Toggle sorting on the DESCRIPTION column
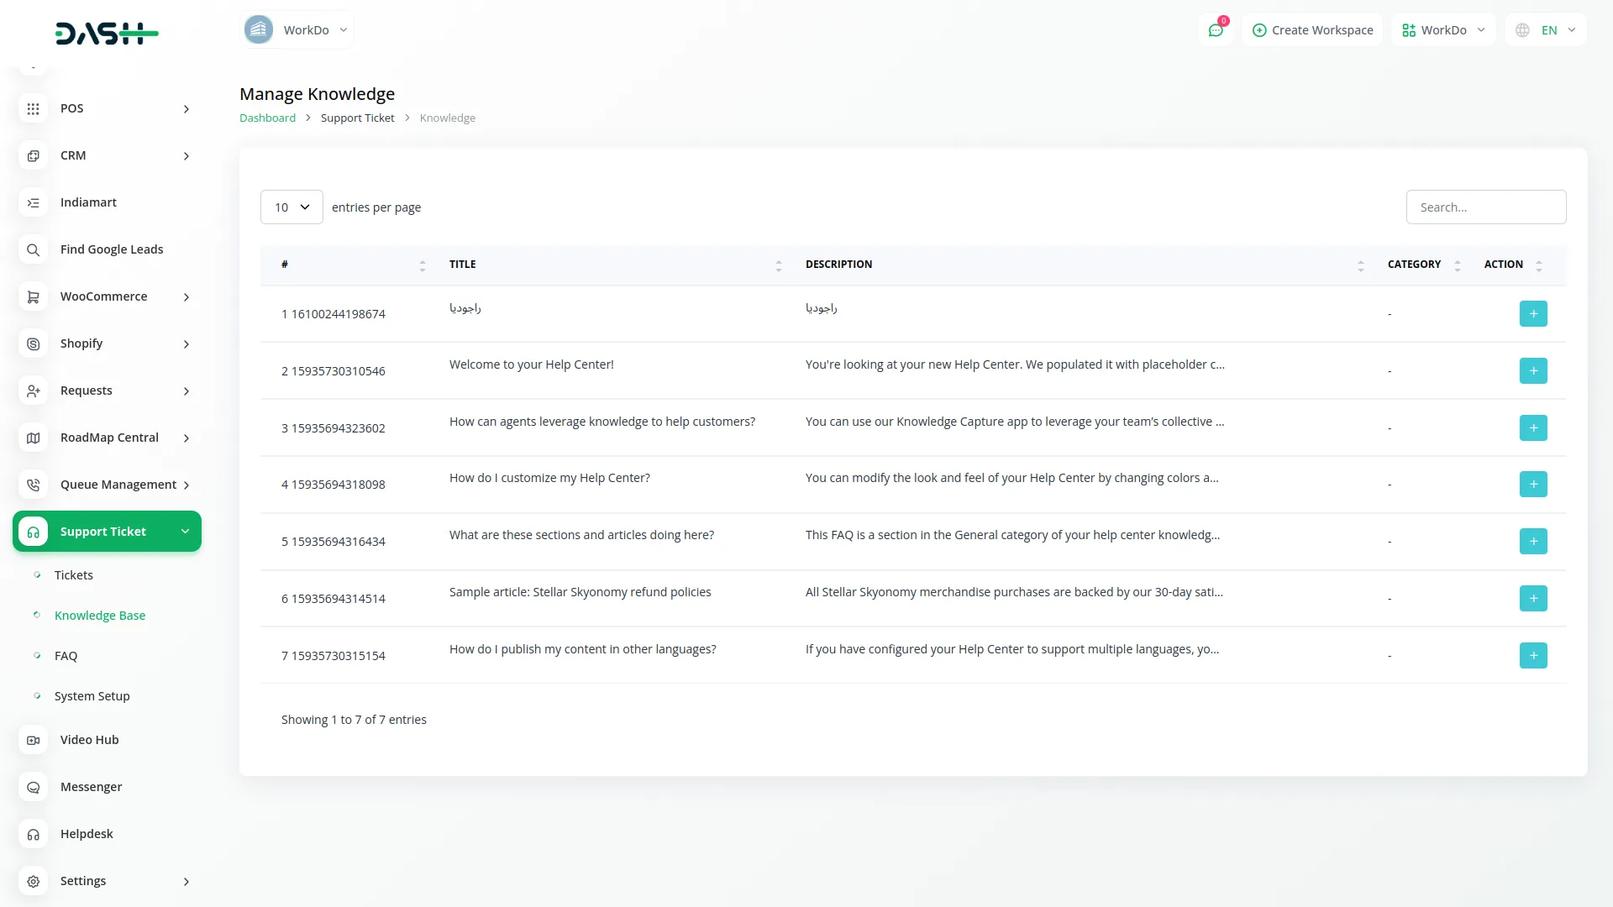This screenshot has width=1613, height=907. click(1360, 265)
